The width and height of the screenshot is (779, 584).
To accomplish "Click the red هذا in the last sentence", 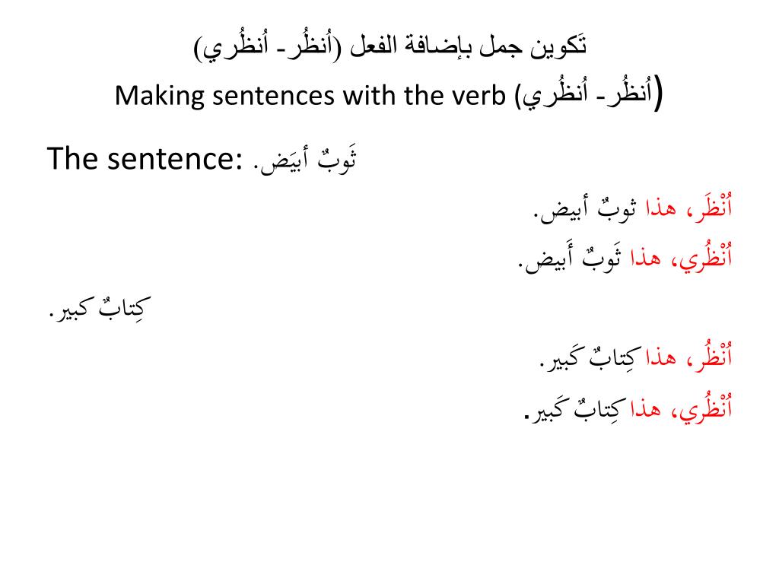I will coord(646,408).
